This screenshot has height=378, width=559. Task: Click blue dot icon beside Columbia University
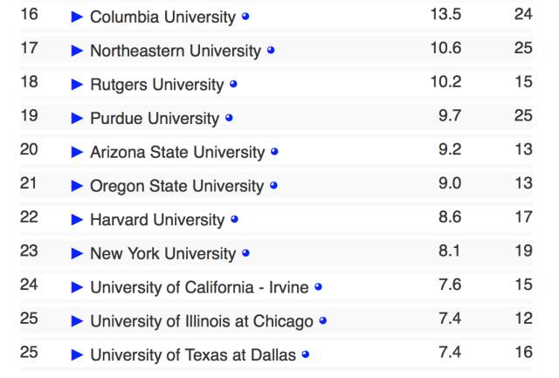pos(245,17)
